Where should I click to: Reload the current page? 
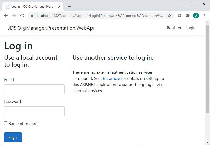click(x=22, y=16)
